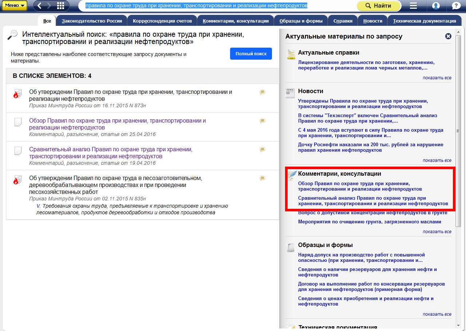466x331 pixels.
Task: Open the grid sections icon
Action: click(61, 6)
